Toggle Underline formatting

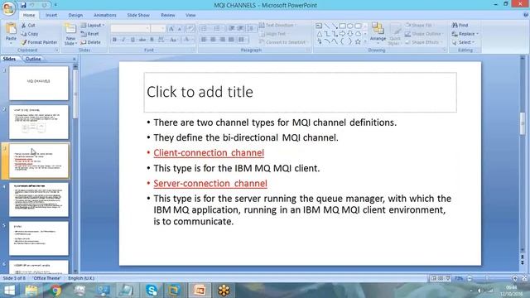pos(132,40)
